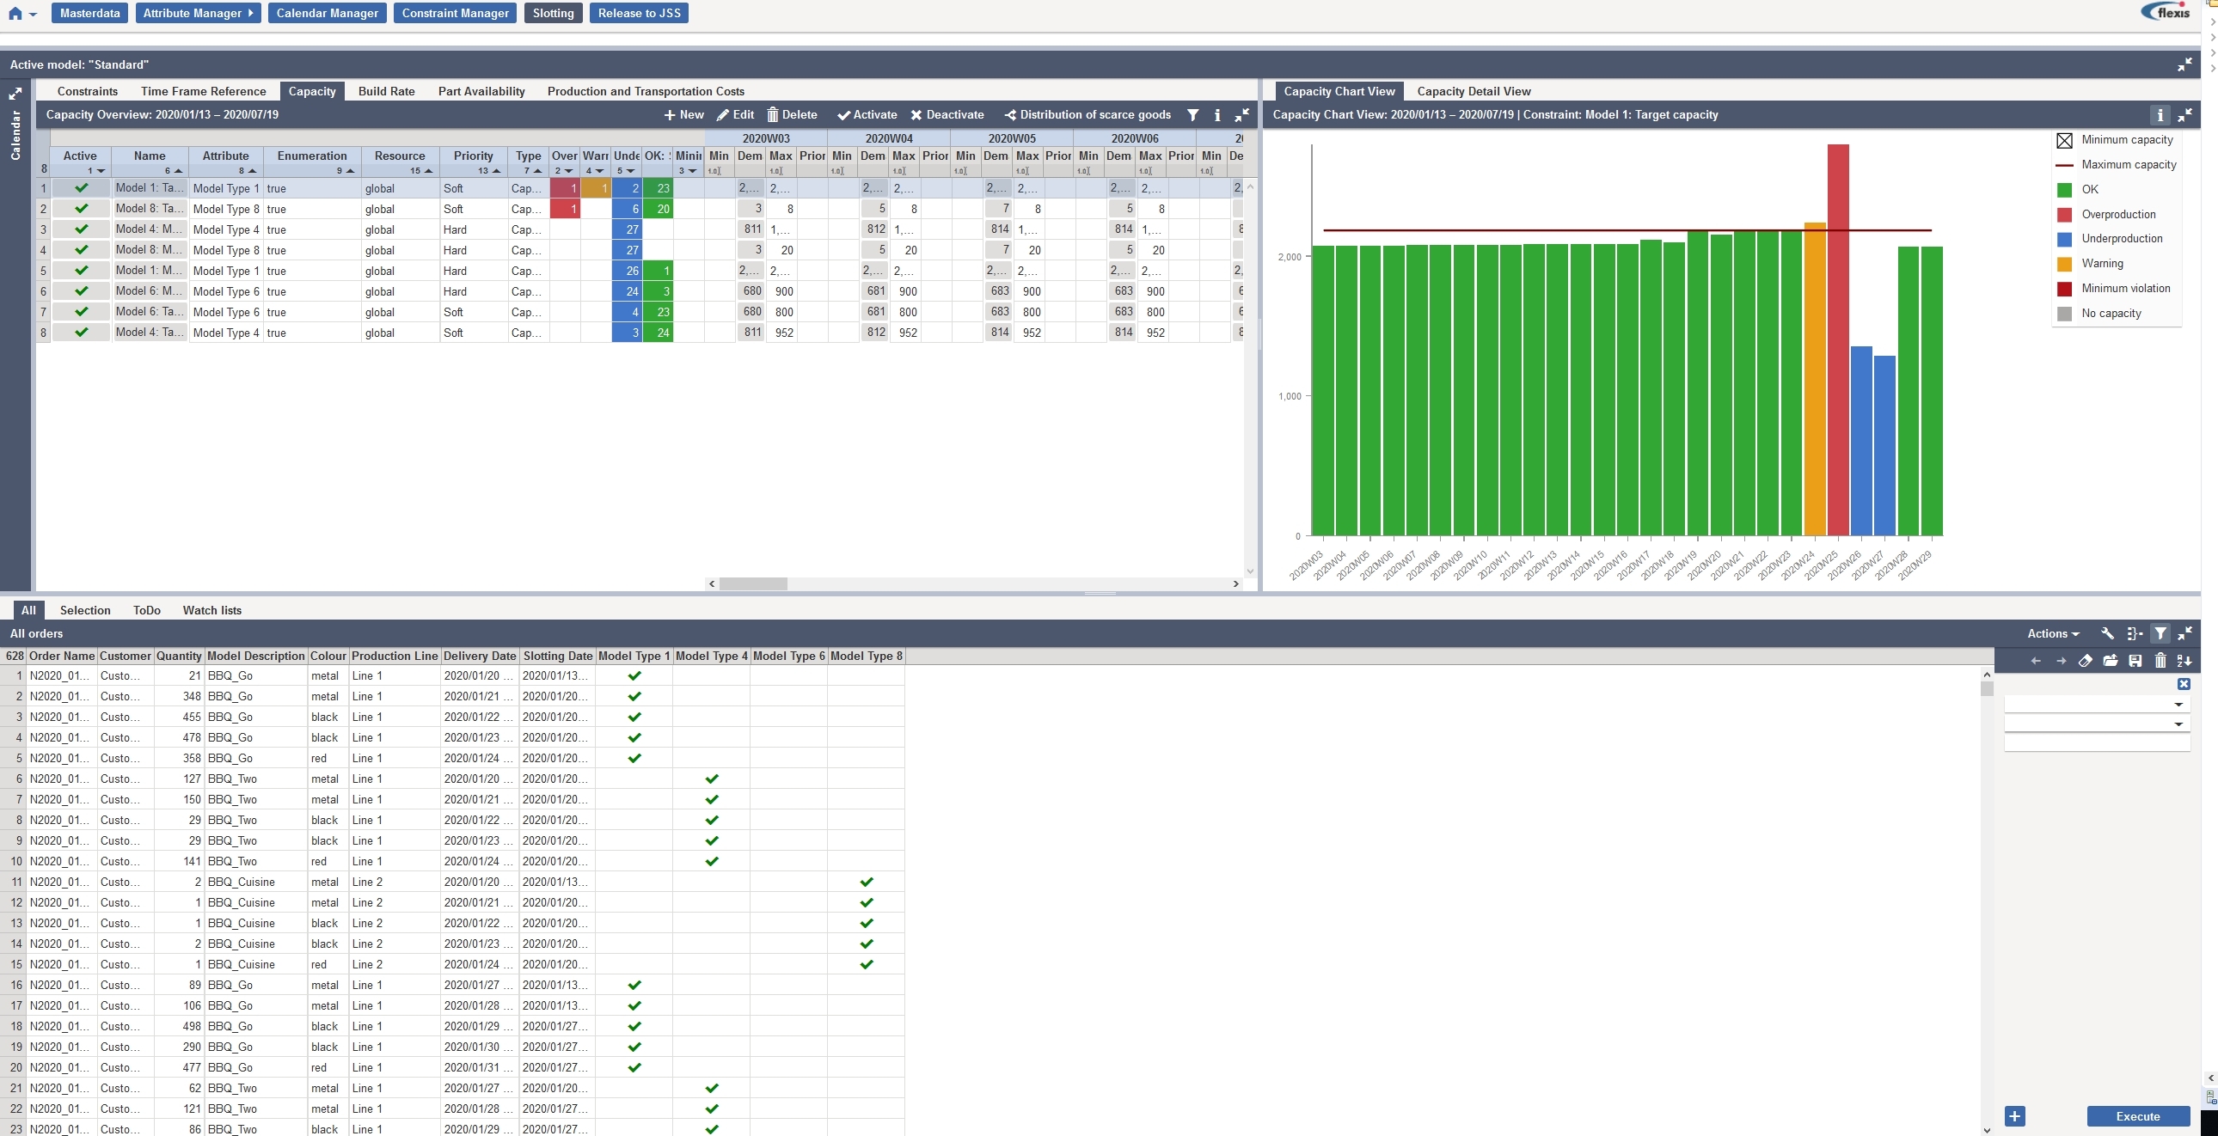Image resolution: width=2218 pixels, height=1136 pixels.
Task: Click the blue plus icon beside Execute
Action: click(x=2015, y=1116)
